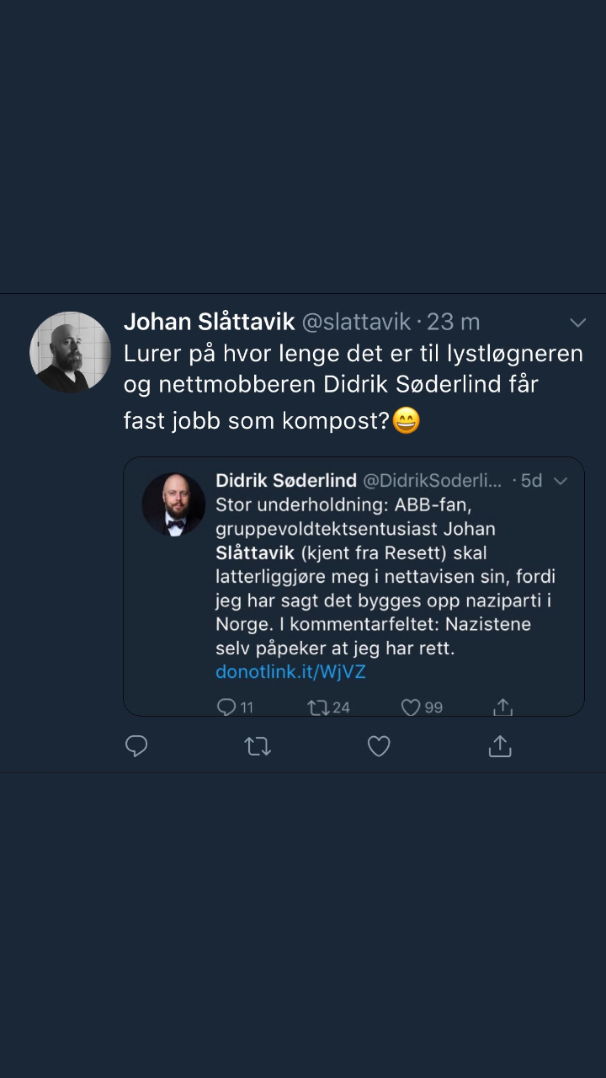This screenshot has height=1078, width=606.
Task: Retweet the quoted tweet with 24 retweets
Action: tap(319, 707)
